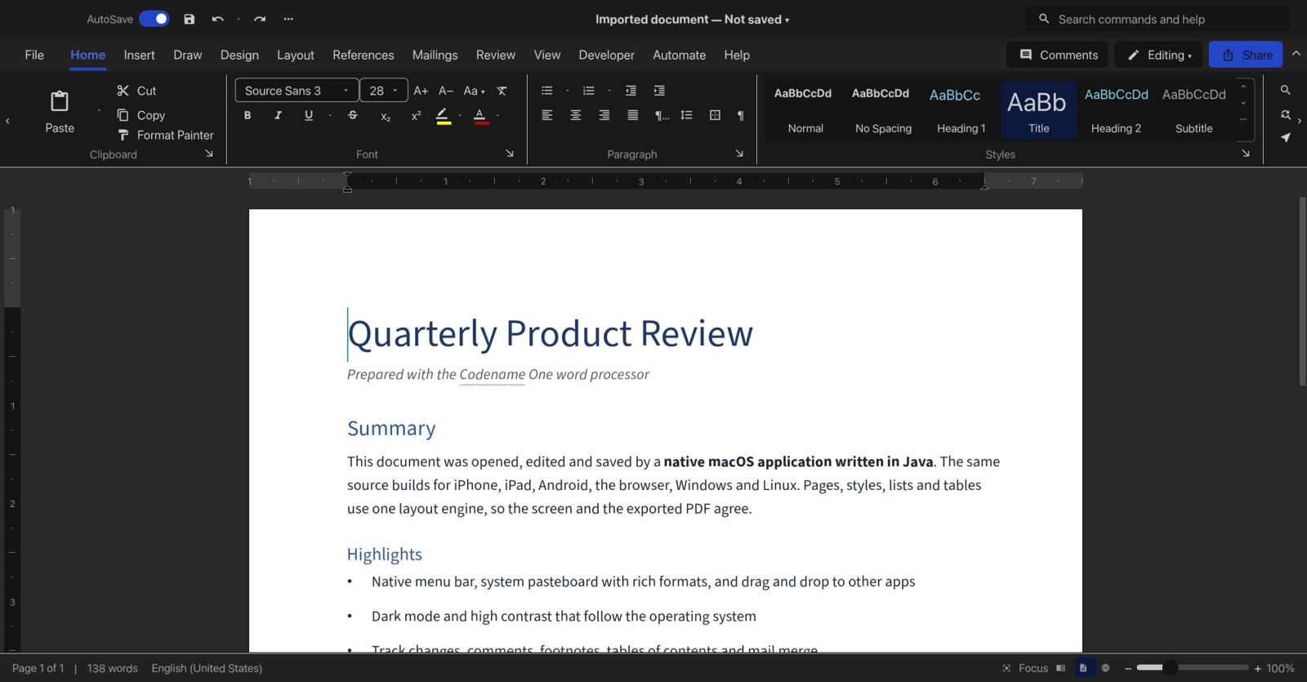The height and width of the screenshot is (682, 1307).
Task: Increase paragraph indent
Action: click(659, 91)
